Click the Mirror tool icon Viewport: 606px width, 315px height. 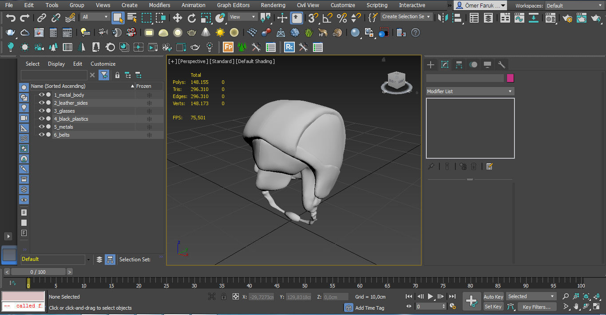click(x=443, y=18)
